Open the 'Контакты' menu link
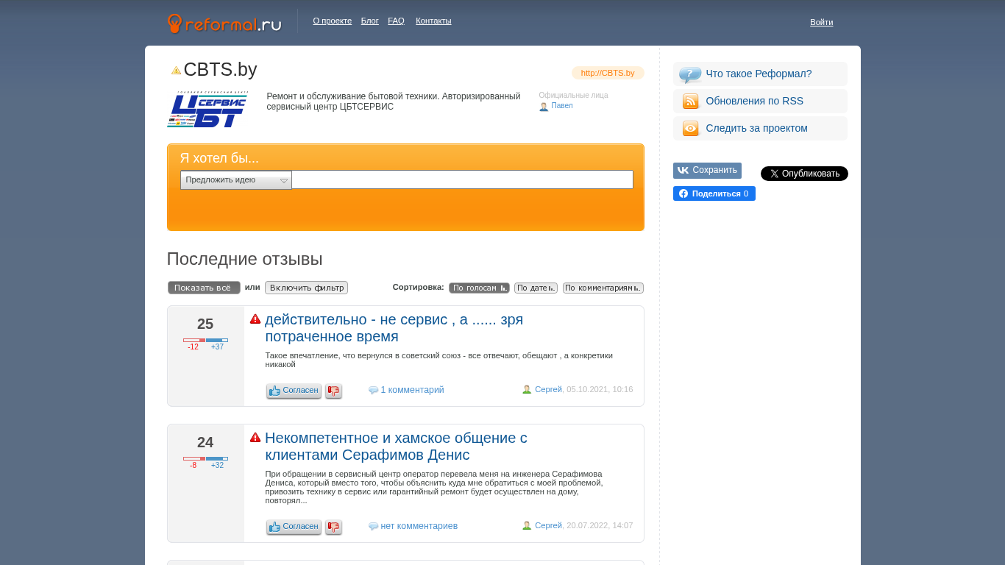Image resolution: width=1005 pixels, height=565 pixels. coord(433,21)
